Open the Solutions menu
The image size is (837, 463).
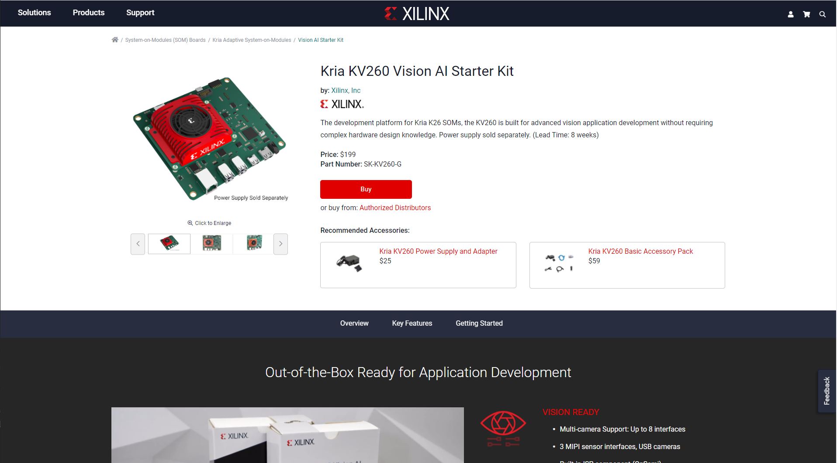[35, 13]
